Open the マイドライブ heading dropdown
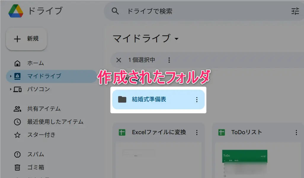The height and width of the screenshot is (178, 304). point(177,39)
